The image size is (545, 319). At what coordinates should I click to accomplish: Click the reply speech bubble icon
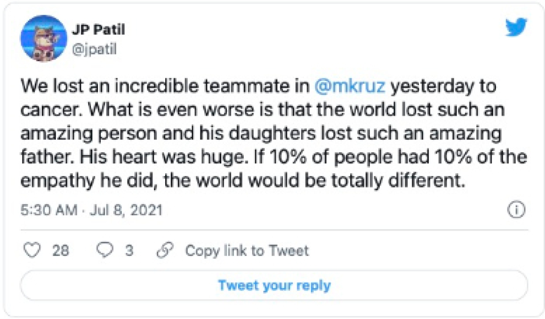[x=103, y=251]
